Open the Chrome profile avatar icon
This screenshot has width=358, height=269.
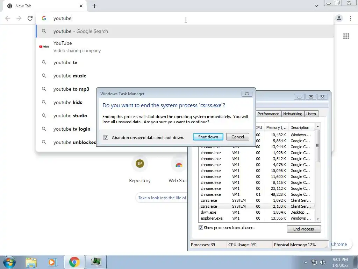coord(339,18)
